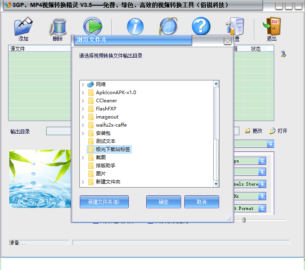Screen dimensions: 305x270
Task: Open the question mark help icon
Action: coord(201,27)
